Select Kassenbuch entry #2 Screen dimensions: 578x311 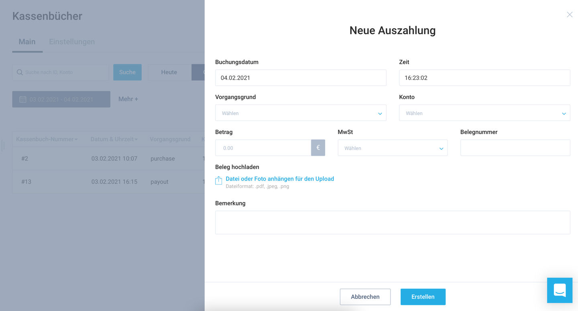click(24, 159)
